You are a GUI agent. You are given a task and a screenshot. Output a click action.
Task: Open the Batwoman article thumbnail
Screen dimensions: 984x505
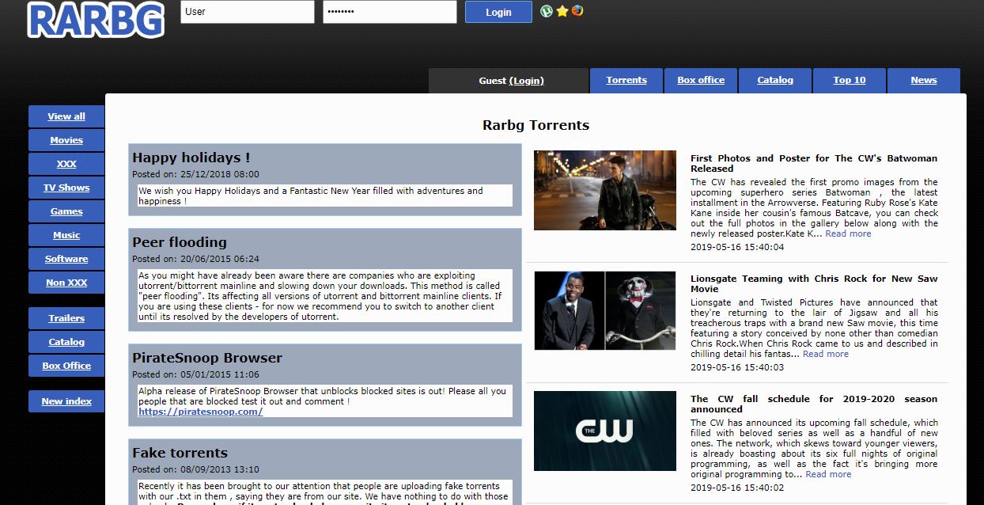[605, 190]
